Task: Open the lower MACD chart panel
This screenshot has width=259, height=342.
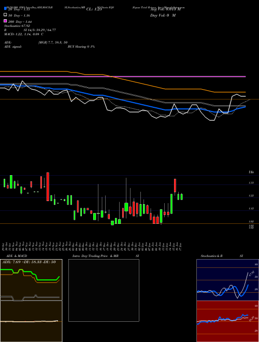Action: point(31,321)
